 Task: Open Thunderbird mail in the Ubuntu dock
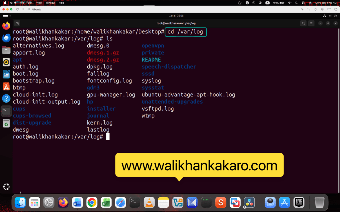pos(6,38)
